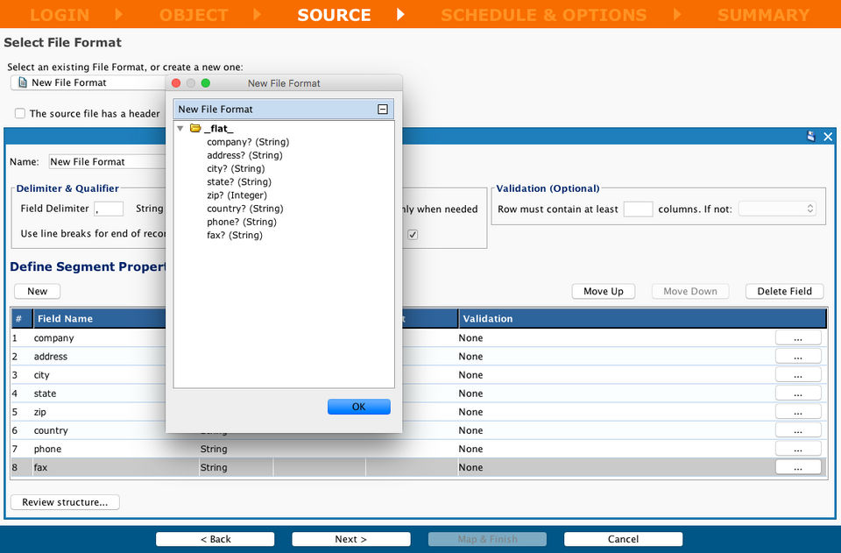Click the New field button

pyautogui.click(x=37, y=291)
